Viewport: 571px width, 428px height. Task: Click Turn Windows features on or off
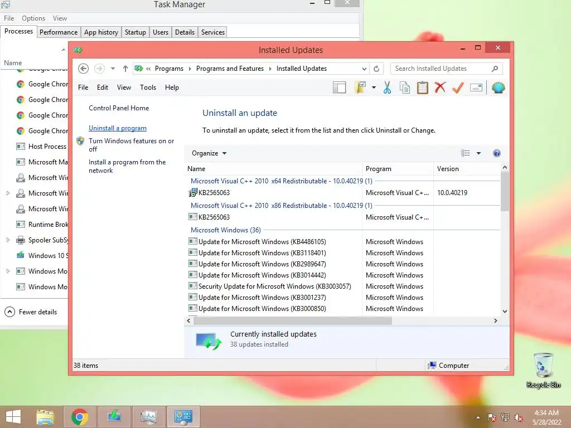point(131,145)
